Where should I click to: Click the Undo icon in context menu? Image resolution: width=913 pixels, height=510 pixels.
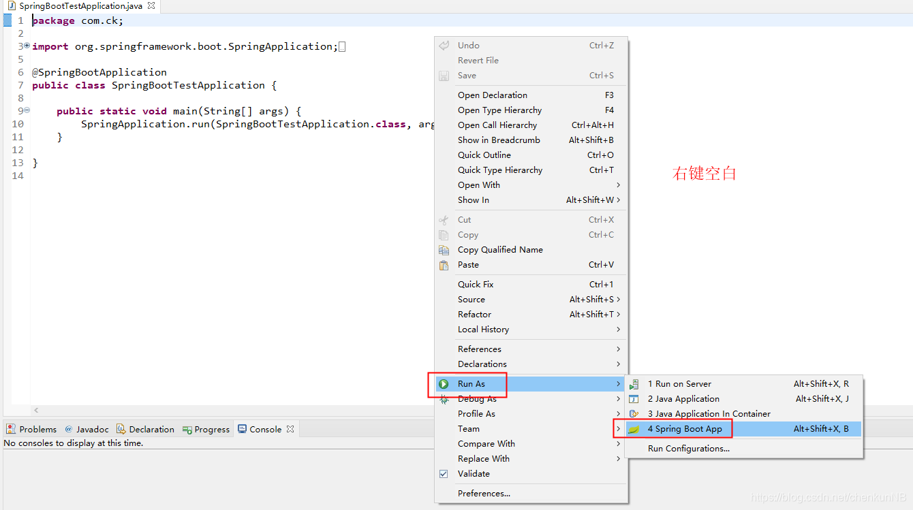(444, 46)
